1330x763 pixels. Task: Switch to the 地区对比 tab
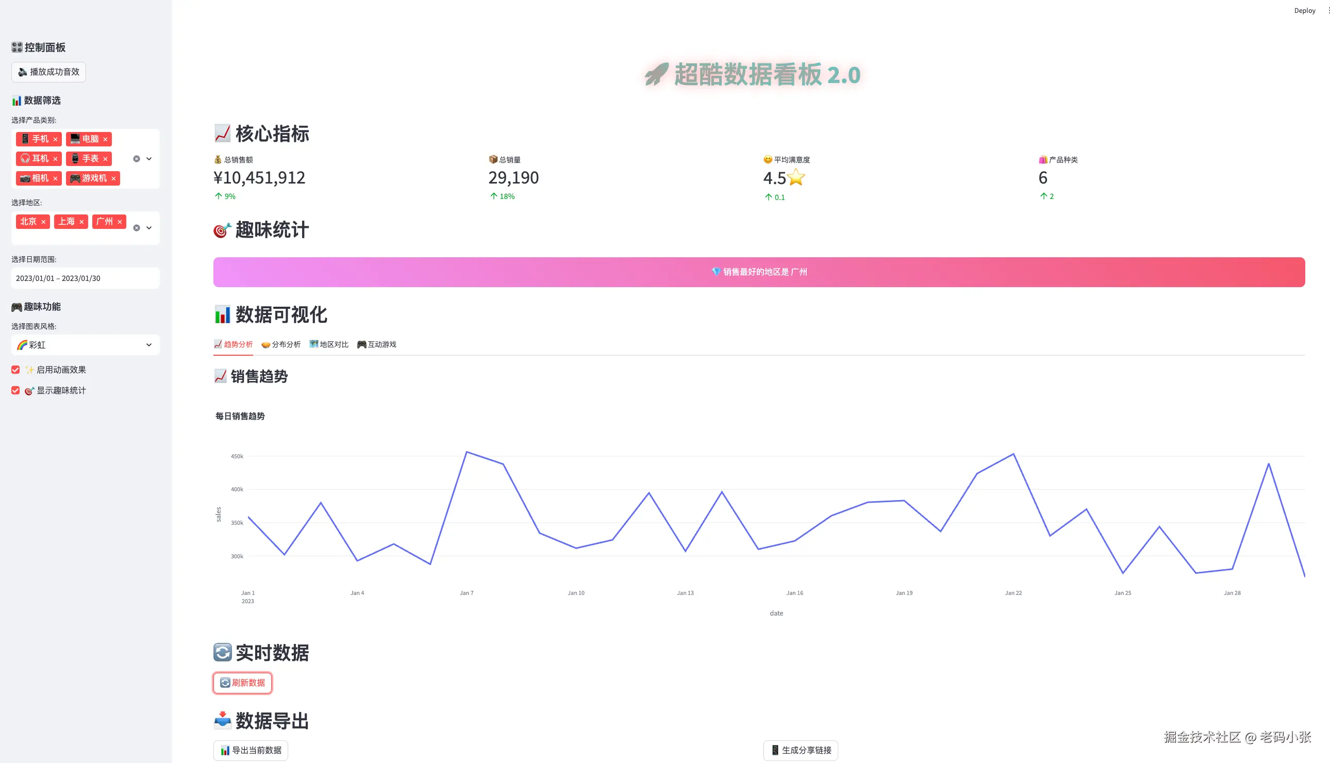pyautogui.click(x=328, y=344)
